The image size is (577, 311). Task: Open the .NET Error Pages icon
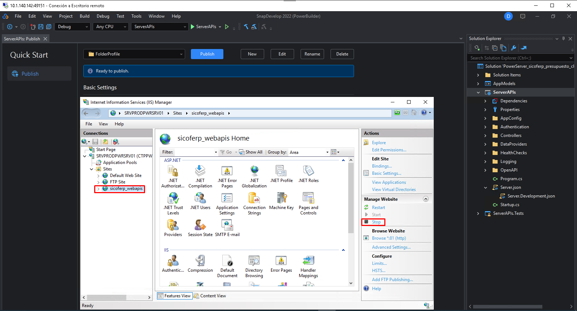[x=227, y=171]
